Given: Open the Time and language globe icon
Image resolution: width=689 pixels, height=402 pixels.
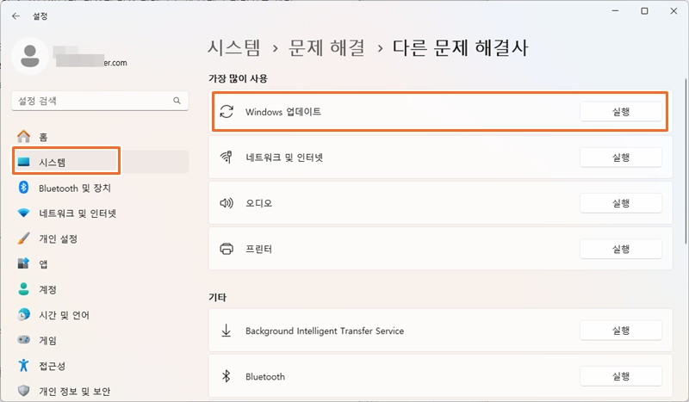Looking at the screenshot, I should pos(24,314).
